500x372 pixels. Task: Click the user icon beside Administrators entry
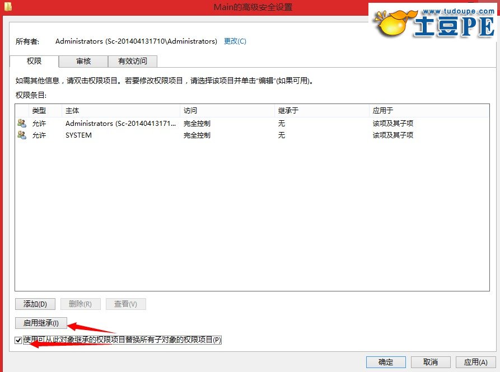click(x=21, y=123)
